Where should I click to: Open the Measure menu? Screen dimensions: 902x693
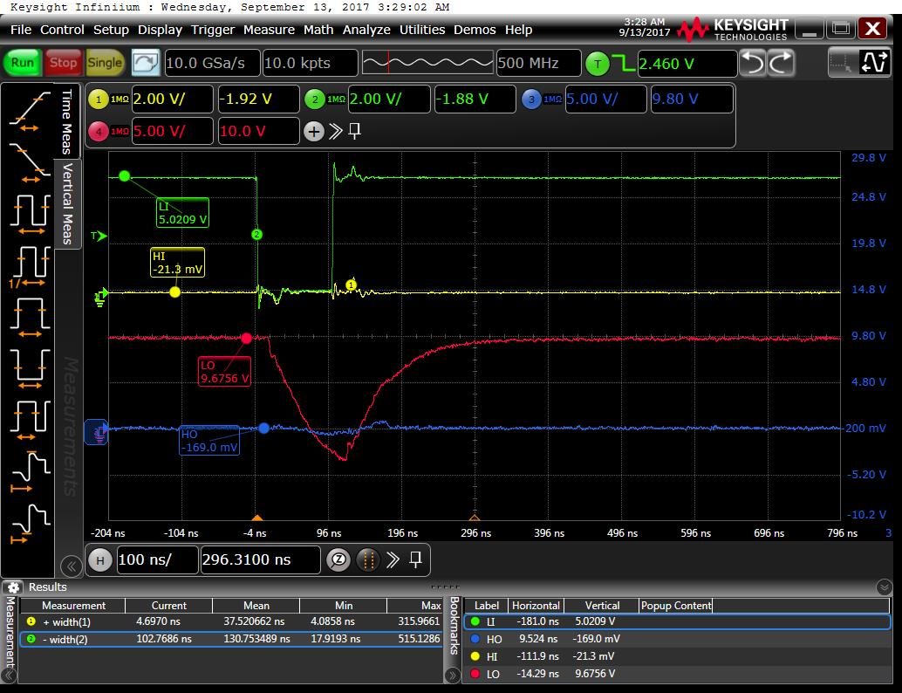pos(269,30)
